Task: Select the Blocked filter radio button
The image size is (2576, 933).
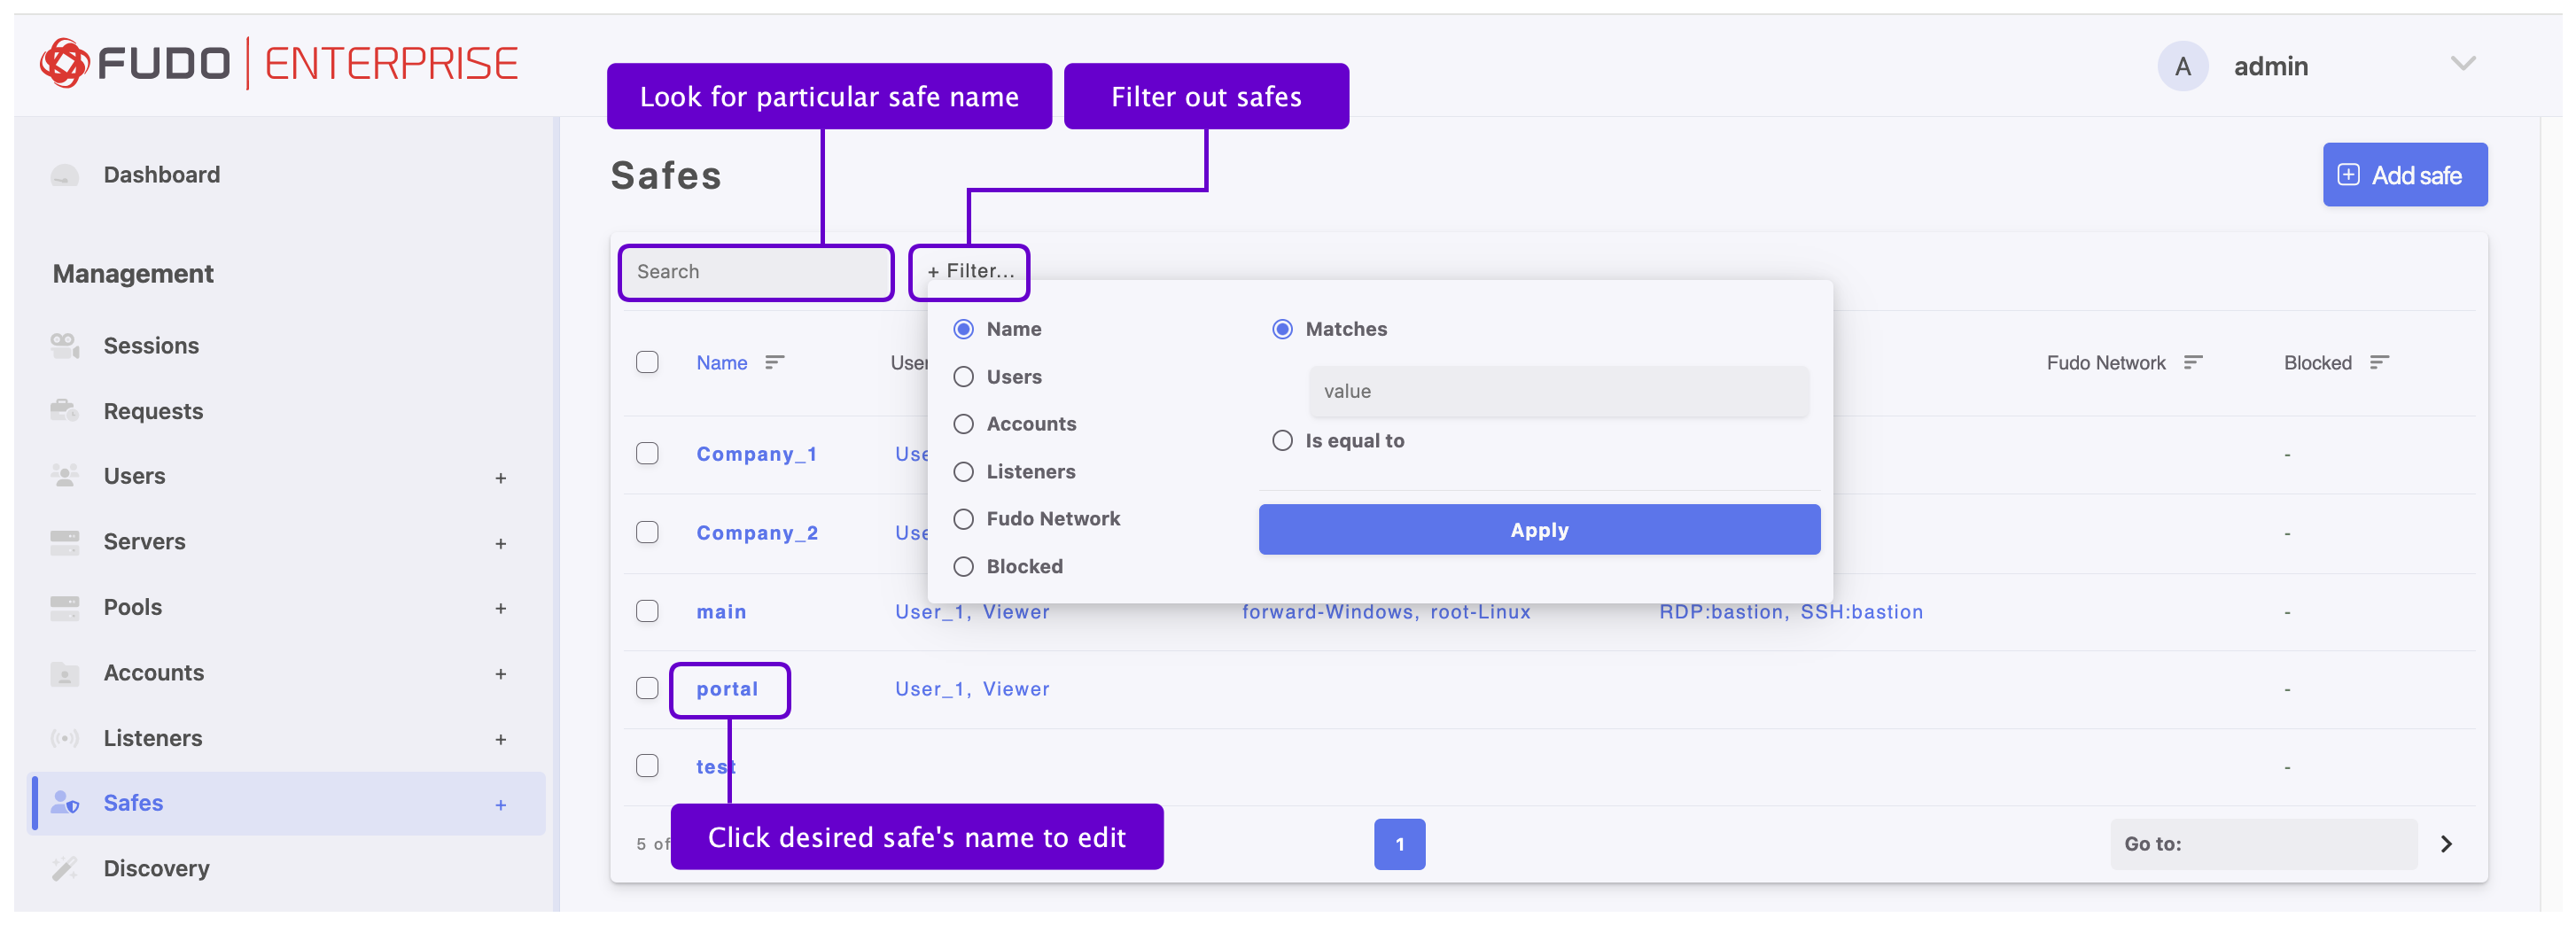Action: [x=963, y=567]
